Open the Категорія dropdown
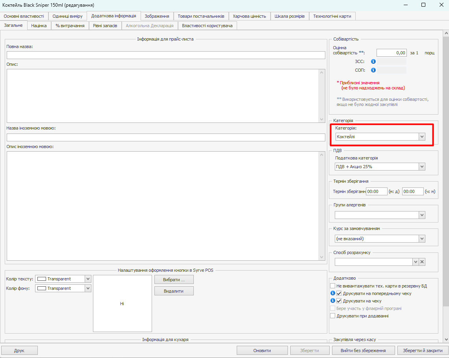This screenshot has width=449, height=358. click(422, 137)
